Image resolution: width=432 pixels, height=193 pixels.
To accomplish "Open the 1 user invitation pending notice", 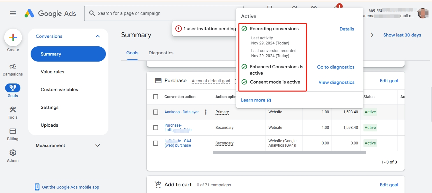I will click(206, 29).
